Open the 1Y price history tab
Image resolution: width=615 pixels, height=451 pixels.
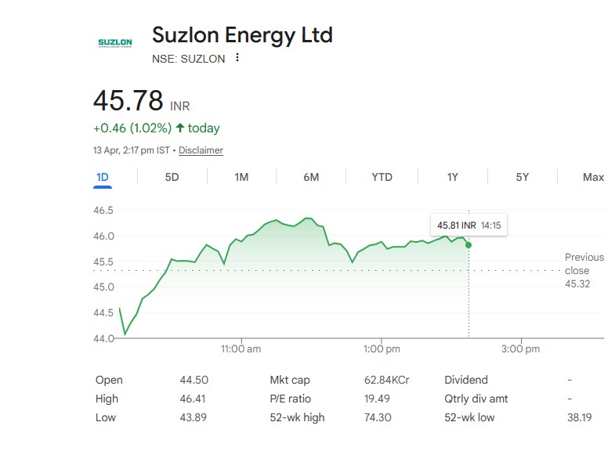point(452,177)
